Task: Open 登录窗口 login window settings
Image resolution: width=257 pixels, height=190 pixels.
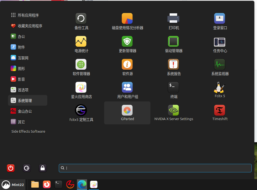Action: coord(220,21)
